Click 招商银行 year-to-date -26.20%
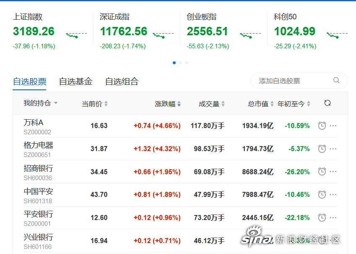356x254 pixels. click(297, 172)
